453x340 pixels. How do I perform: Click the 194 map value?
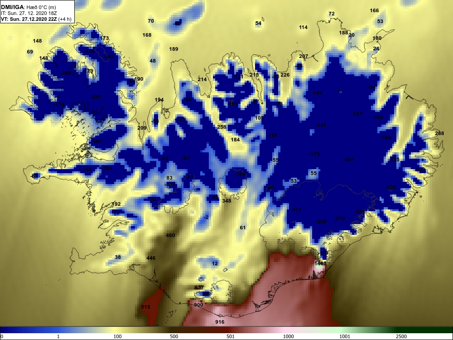(159, 100)
